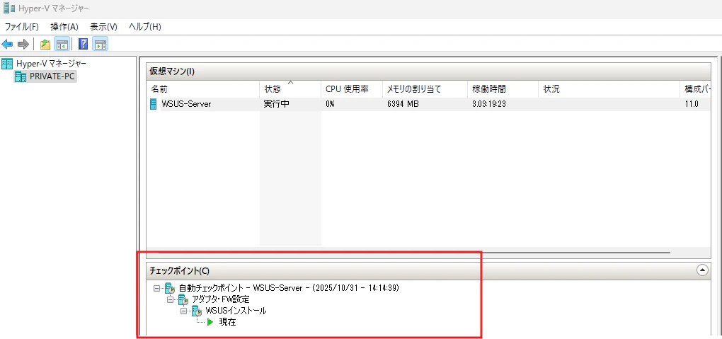Click the 自動チェックポイント checkpoint icon
The height and width of the screenshot is (339, 722).
[x=170, y=288]
